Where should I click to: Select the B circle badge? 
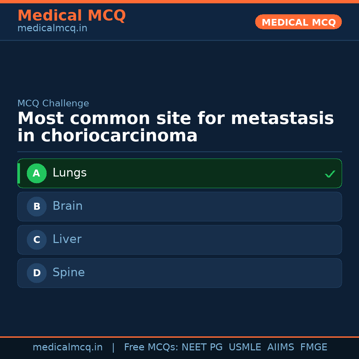click(37, 206)
